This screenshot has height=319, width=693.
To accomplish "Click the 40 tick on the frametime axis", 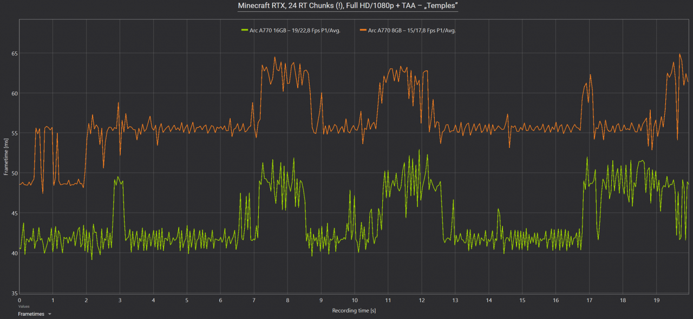I will (x=15, y=253).
